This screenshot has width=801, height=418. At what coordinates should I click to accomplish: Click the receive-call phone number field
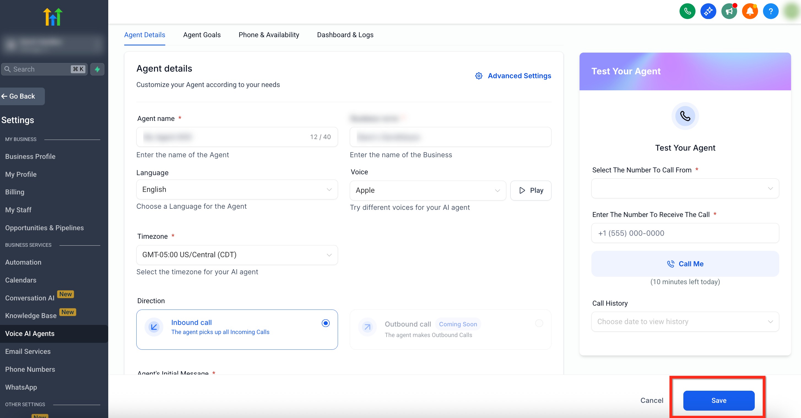[685, 233]
